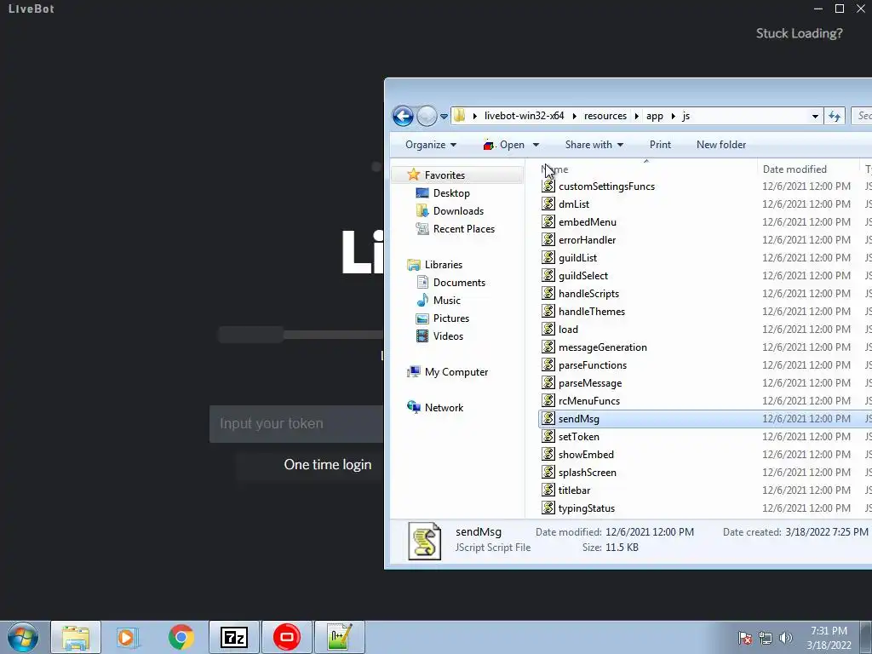
Task: Open Desktop in the navigation pane
Action: (x=451, y=193)
